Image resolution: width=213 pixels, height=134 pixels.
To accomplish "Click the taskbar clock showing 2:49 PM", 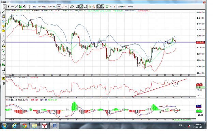I will point(198,126).
